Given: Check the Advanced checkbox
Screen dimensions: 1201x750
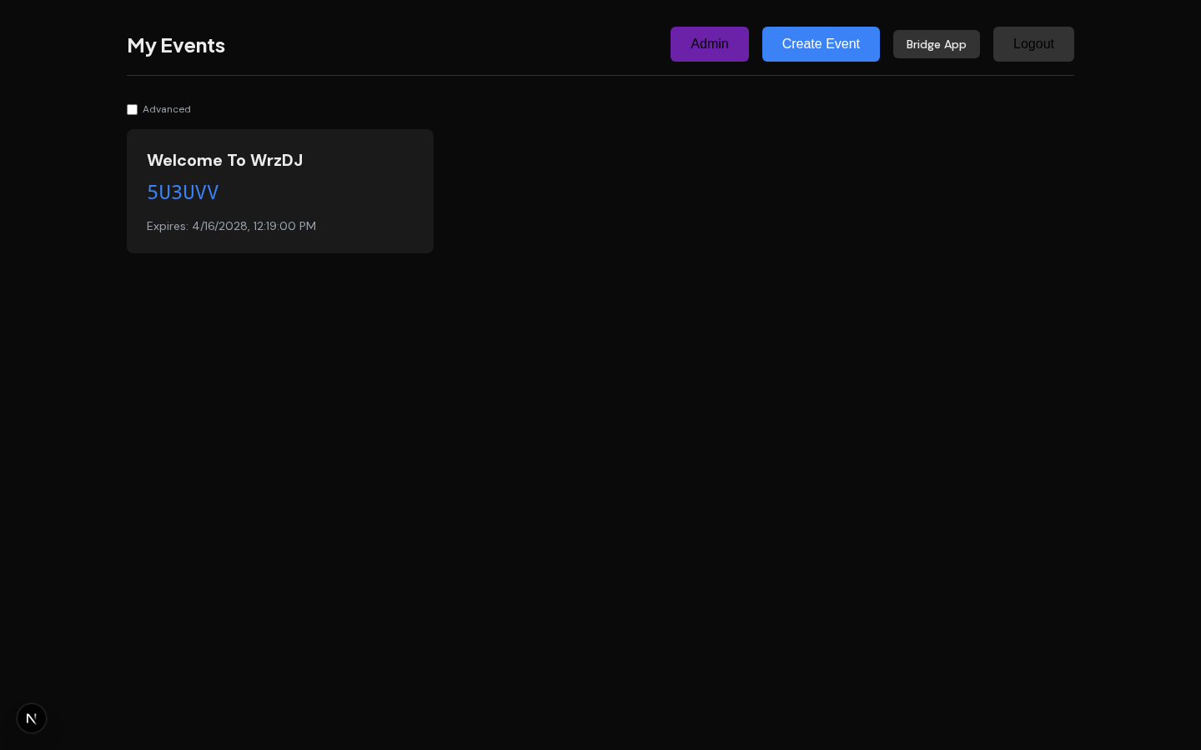Looking at the screenshot, I should click(x=132, y=109).
